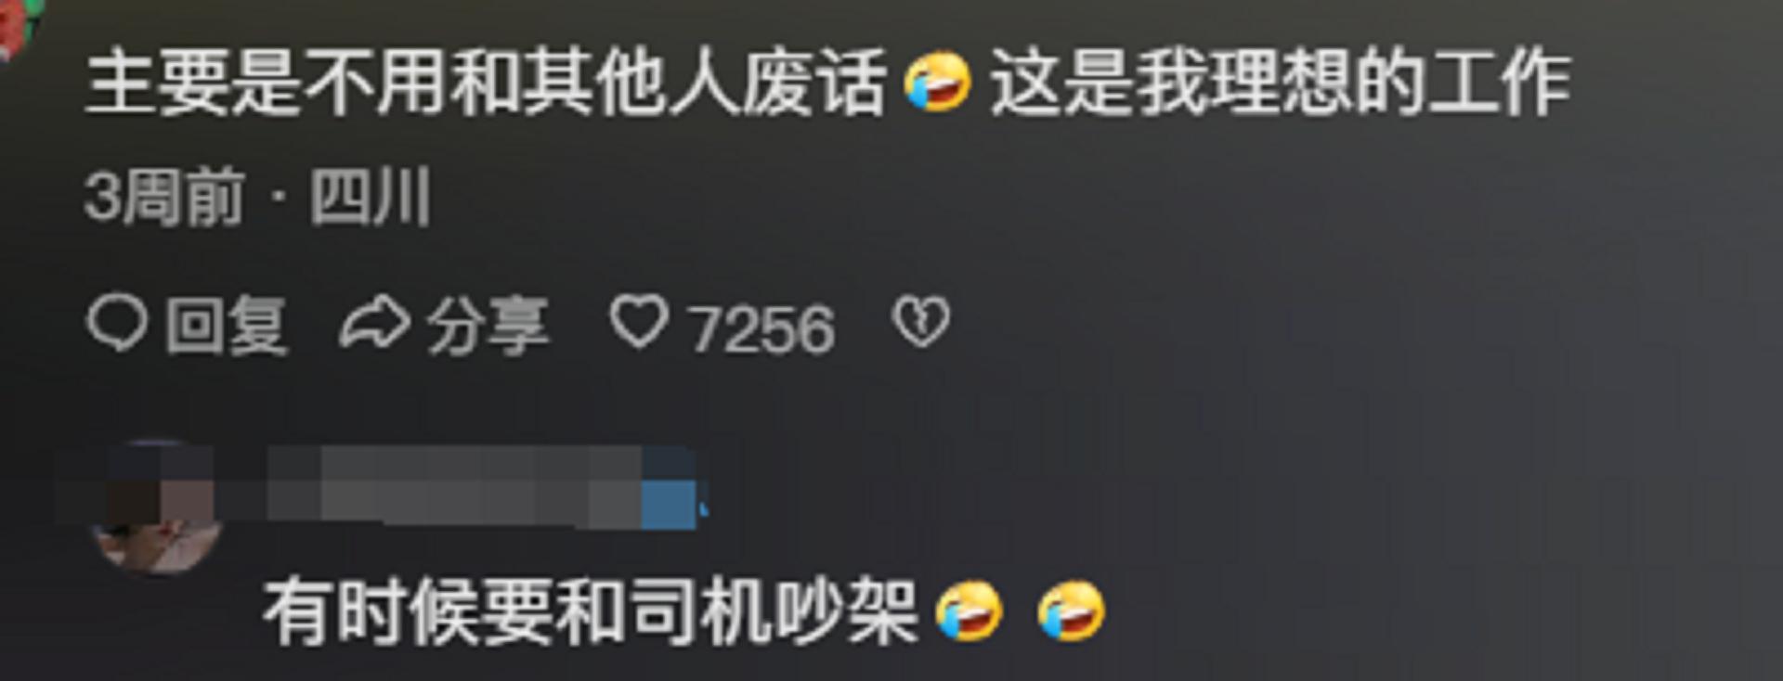The image size is (1783, 681).
Task: Click the laughing-crying emoji in main comment
Action: click(x=938, y=82)
